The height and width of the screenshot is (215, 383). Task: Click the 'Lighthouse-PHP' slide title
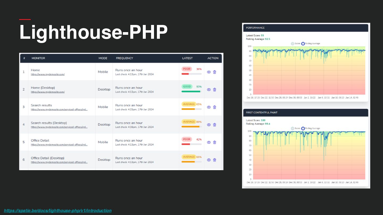coord(94,32)
